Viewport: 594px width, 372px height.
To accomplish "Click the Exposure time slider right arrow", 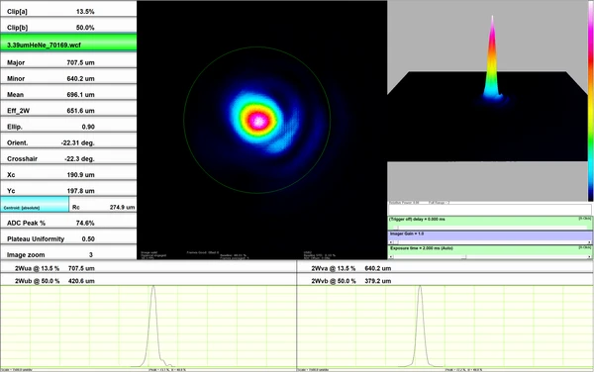I will tap(589, 256).
